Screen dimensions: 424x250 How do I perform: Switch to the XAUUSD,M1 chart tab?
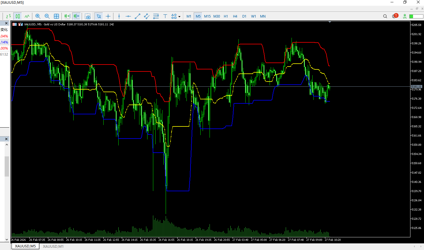click(53, 247)
